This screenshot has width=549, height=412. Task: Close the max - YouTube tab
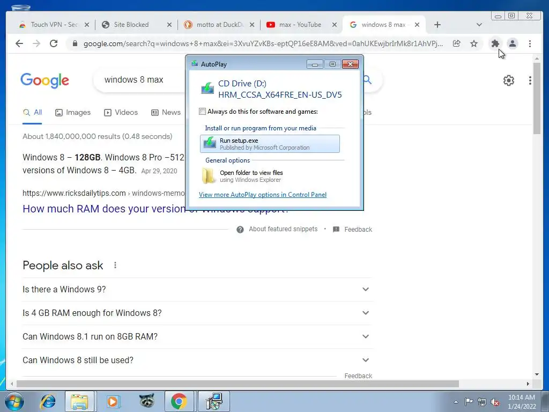point(335,25)
